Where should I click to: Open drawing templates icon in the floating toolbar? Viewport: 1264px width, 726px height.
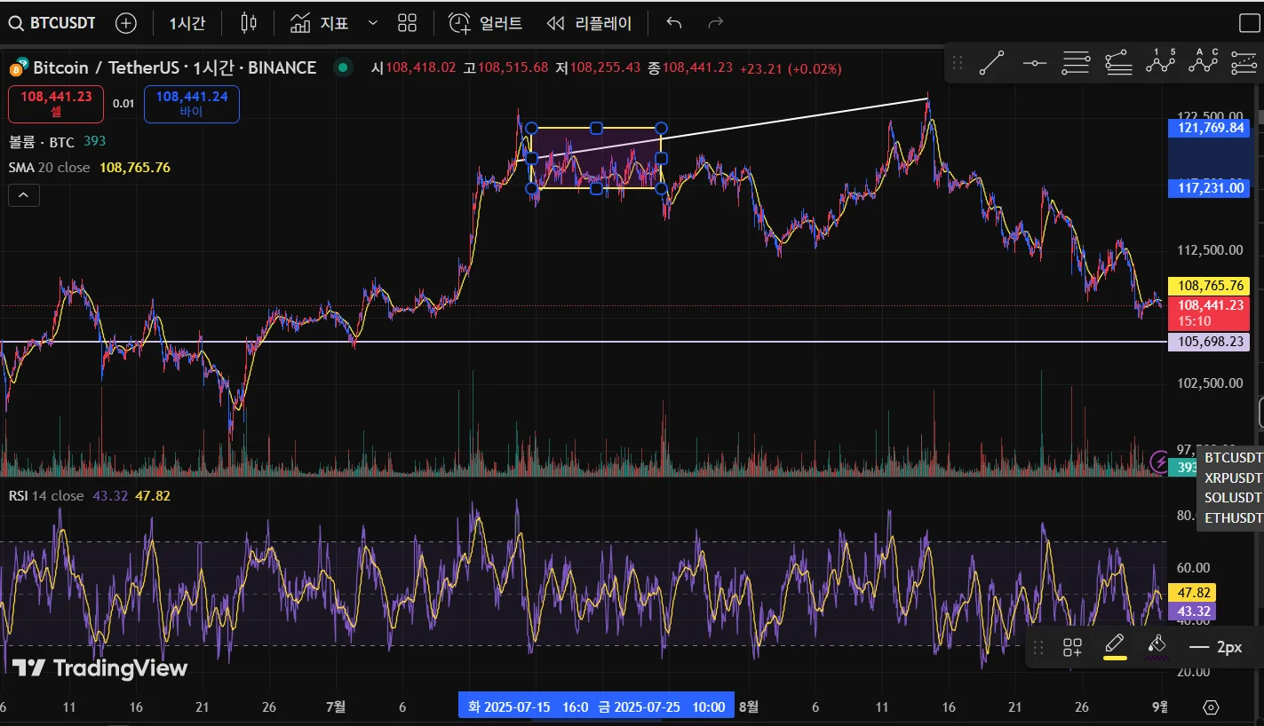click(1072, 647)
